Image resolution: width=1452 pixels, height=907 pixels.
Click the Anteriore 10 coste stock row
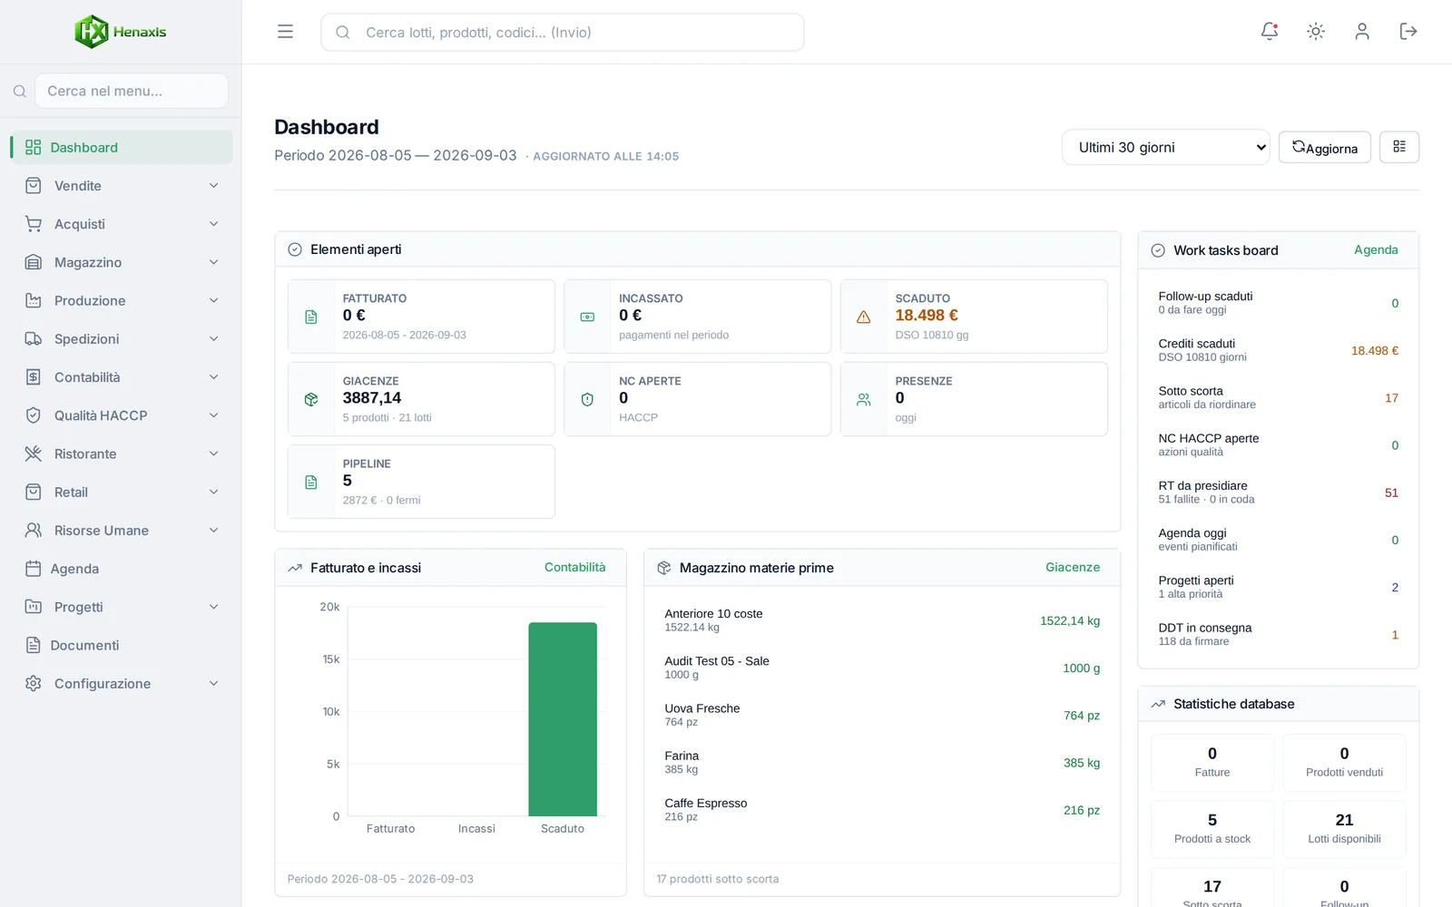click(882, 620)
